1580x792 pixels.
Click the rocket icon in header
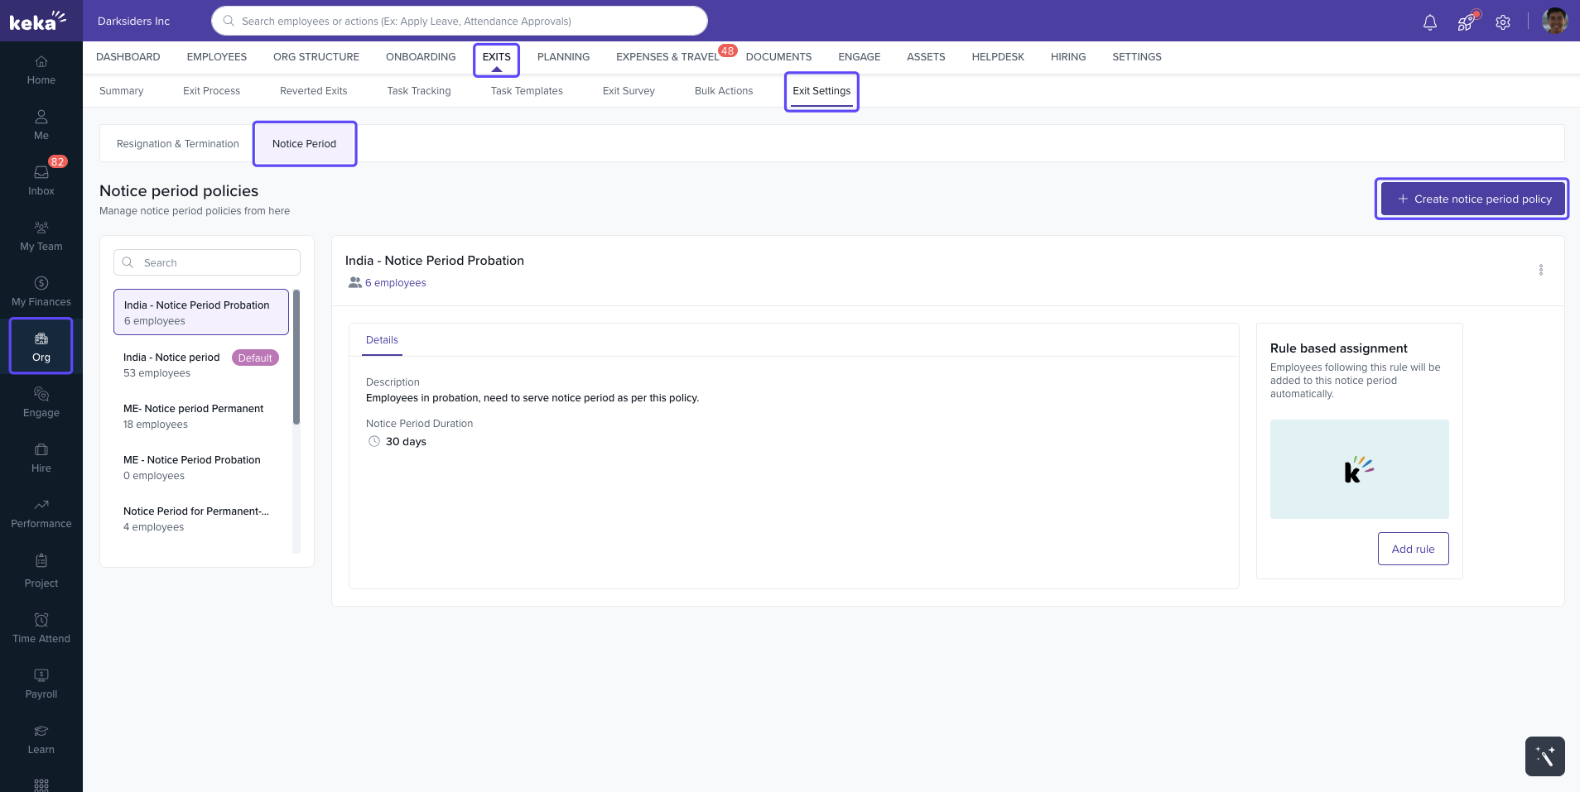click(x=1466, y=22)
